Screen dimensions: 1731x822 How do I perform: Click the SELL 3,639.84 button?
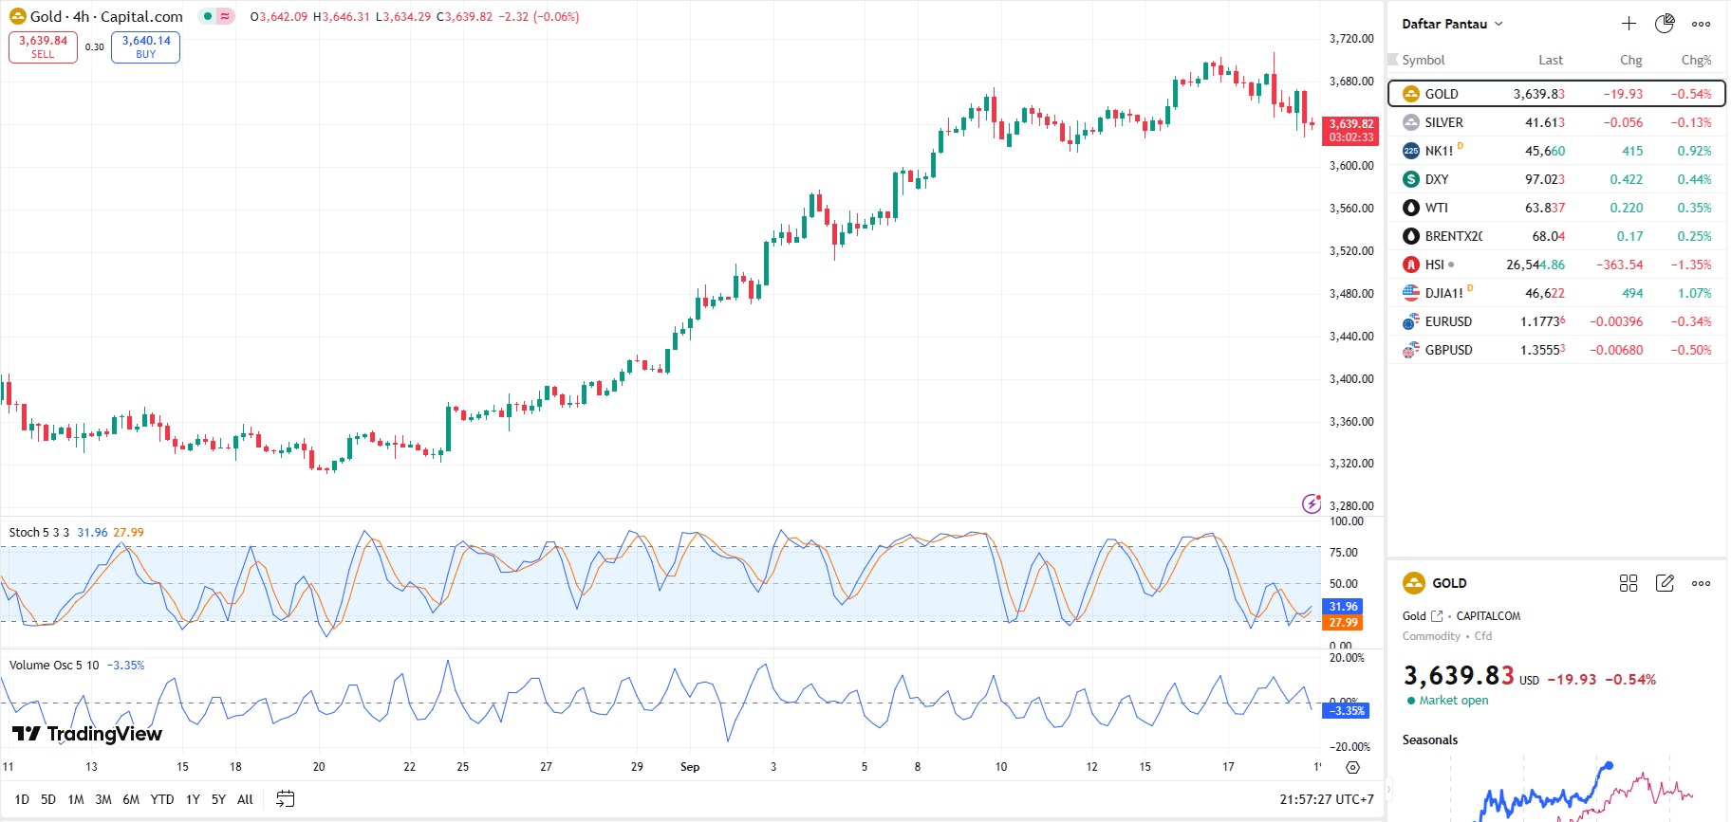click(43, 46)
